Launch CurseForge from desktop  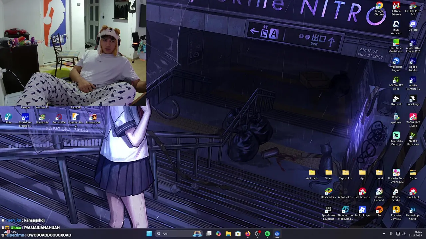[x=413, y=100]
